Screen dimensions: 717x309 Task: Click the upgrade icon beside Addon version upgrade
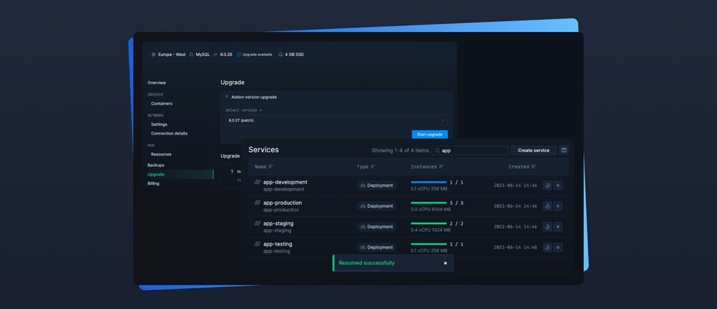pos(227,97)
